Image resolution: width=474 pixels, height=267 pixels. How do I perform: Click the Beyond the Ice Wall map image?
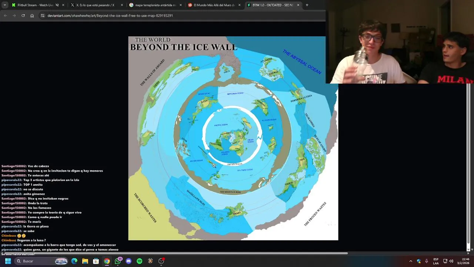pyautogui.click(x=233, y=138)
